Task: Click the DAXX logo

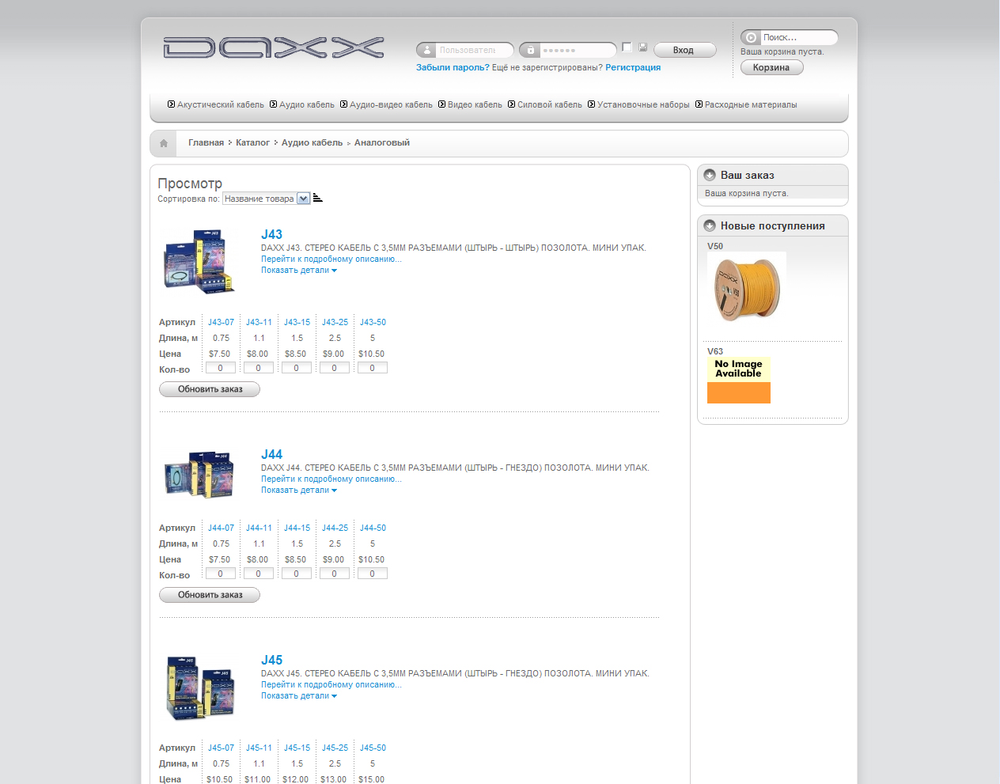Action: coord(274,47)
